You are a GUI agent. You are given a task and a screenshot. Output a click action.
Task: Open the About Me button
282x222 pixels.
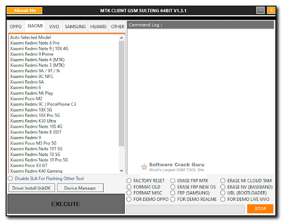25,11
